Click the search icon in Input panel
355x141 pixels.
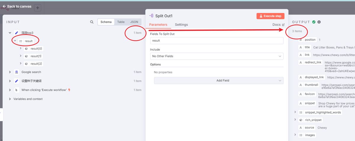(92, 22)
